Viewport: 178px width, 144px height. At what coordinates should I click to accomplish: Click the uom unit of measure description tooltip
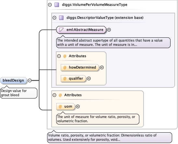[x=98, y=119]
